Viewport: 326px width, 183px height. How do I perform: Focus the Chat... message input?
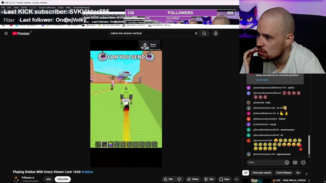265,162
